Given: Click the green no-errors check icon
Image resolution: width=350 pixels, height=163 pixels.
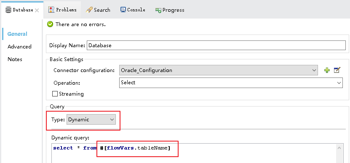Looking at the screenshot, I should coord(50,24).
